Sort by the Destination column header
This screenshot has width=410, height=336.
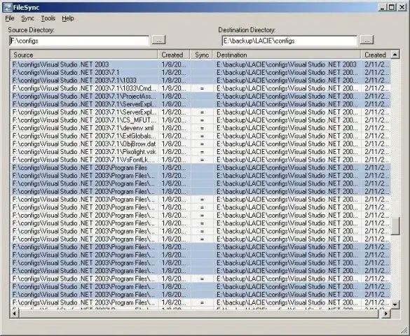(x=287, y=55)
